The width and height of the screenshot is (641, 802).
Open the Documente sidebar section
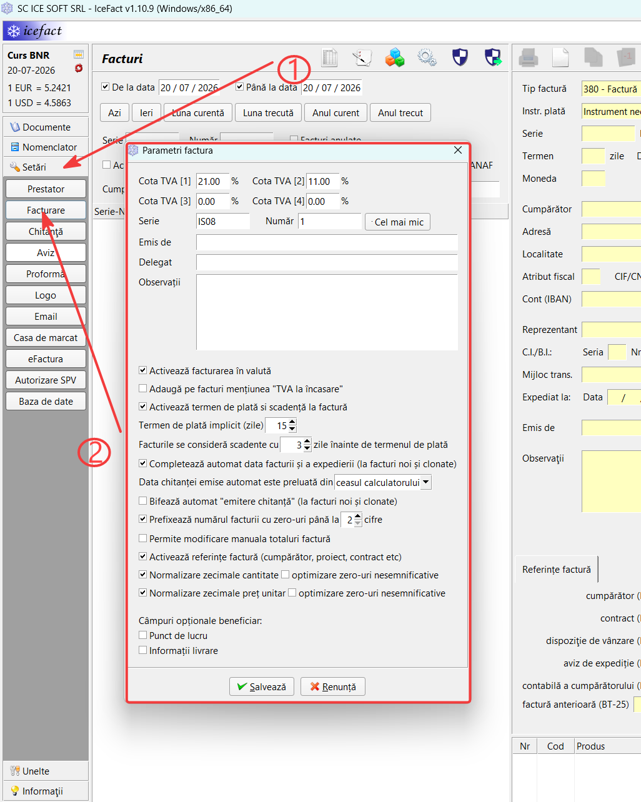click(x=46, y=127)
